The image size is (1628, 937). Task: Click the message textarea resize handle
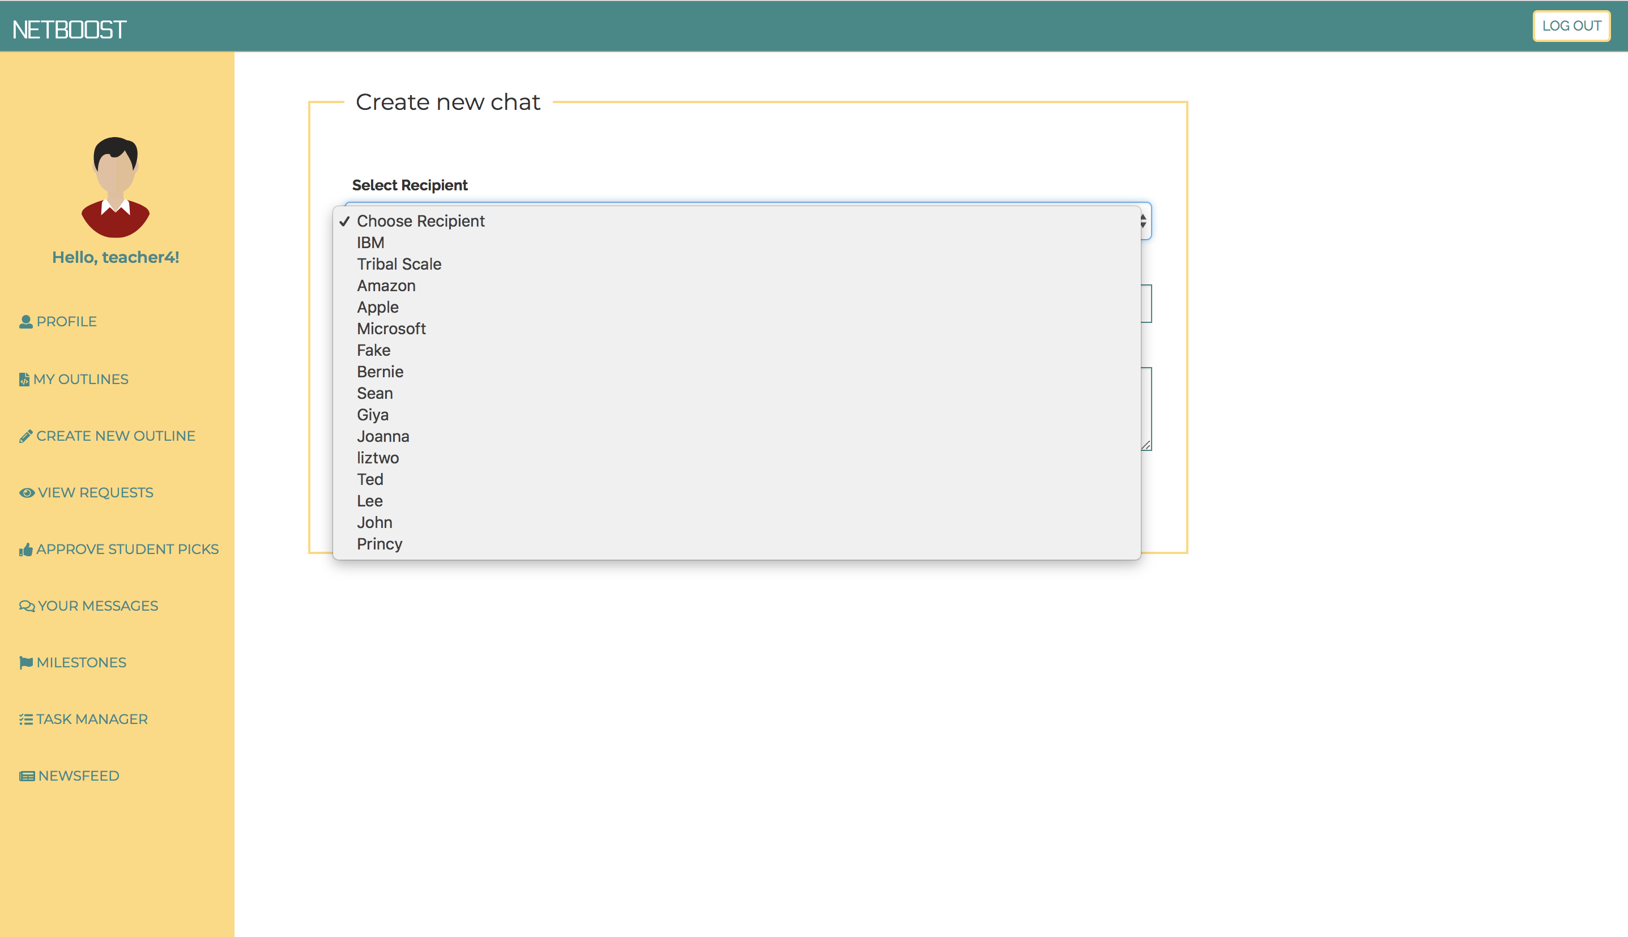pyautogui.click(x=1146, y=445)
